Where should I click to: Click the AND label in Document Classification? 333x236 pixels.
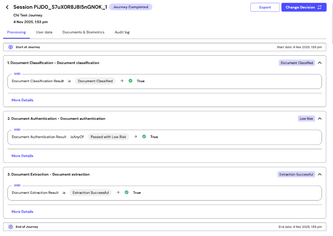(x=17, y=74)
